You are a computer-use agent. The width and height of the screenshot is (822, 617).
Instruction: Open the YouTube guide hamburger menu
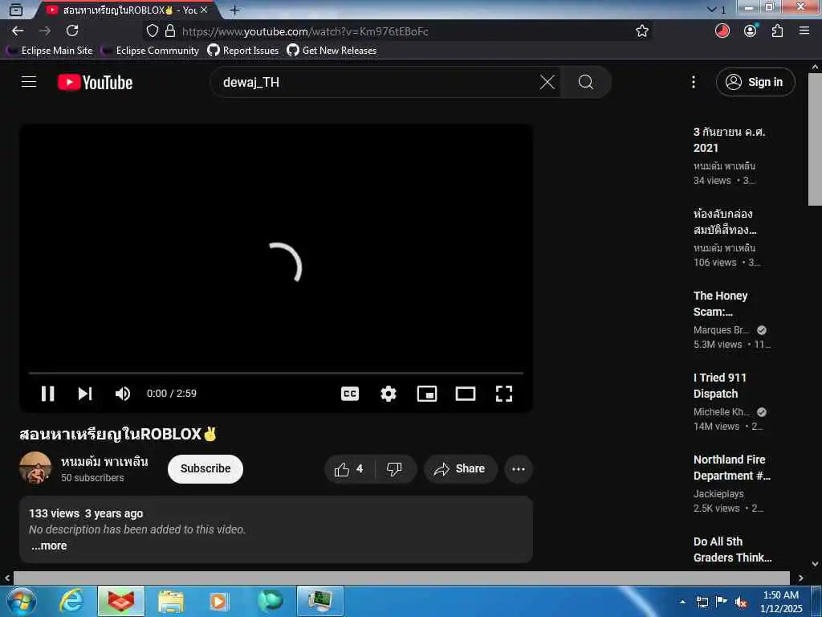29,82
